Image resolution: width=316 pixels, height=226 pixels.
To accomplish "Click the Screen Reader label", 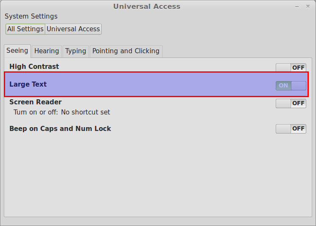I will [x=36, y=102].
